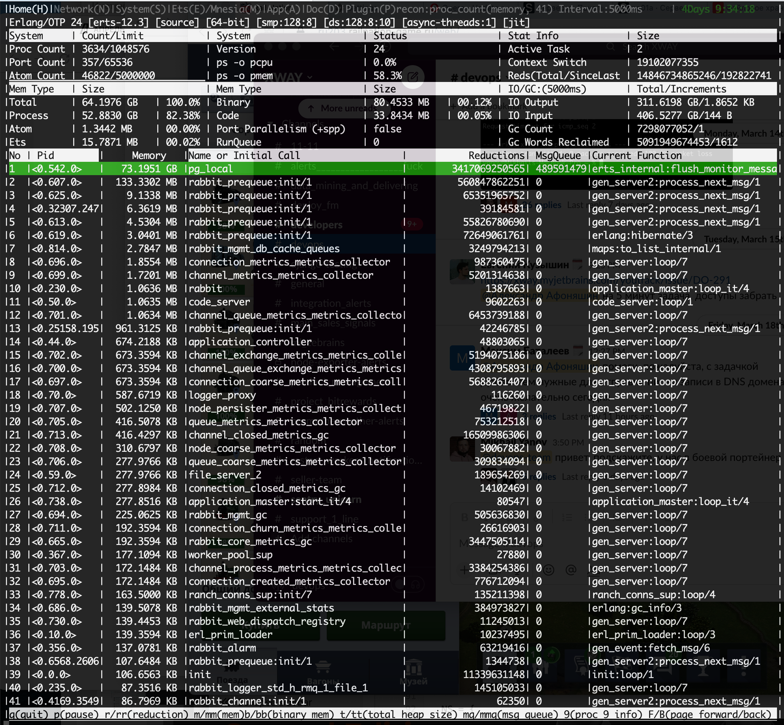
Task: Click the logger_proxy process name
Action: point(222,395)
